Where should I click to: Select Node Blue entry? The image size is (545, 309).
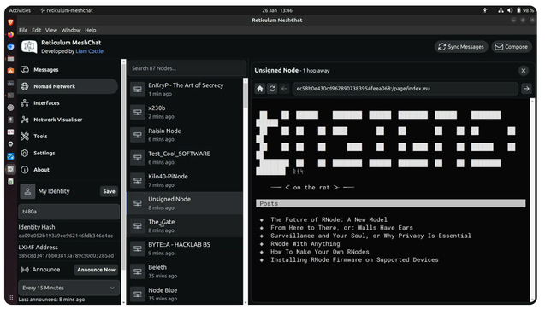(186, 294)
